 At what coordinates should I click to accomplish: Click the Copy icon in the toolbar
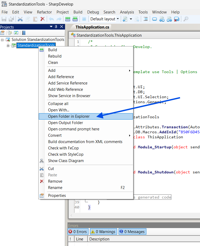28,19
